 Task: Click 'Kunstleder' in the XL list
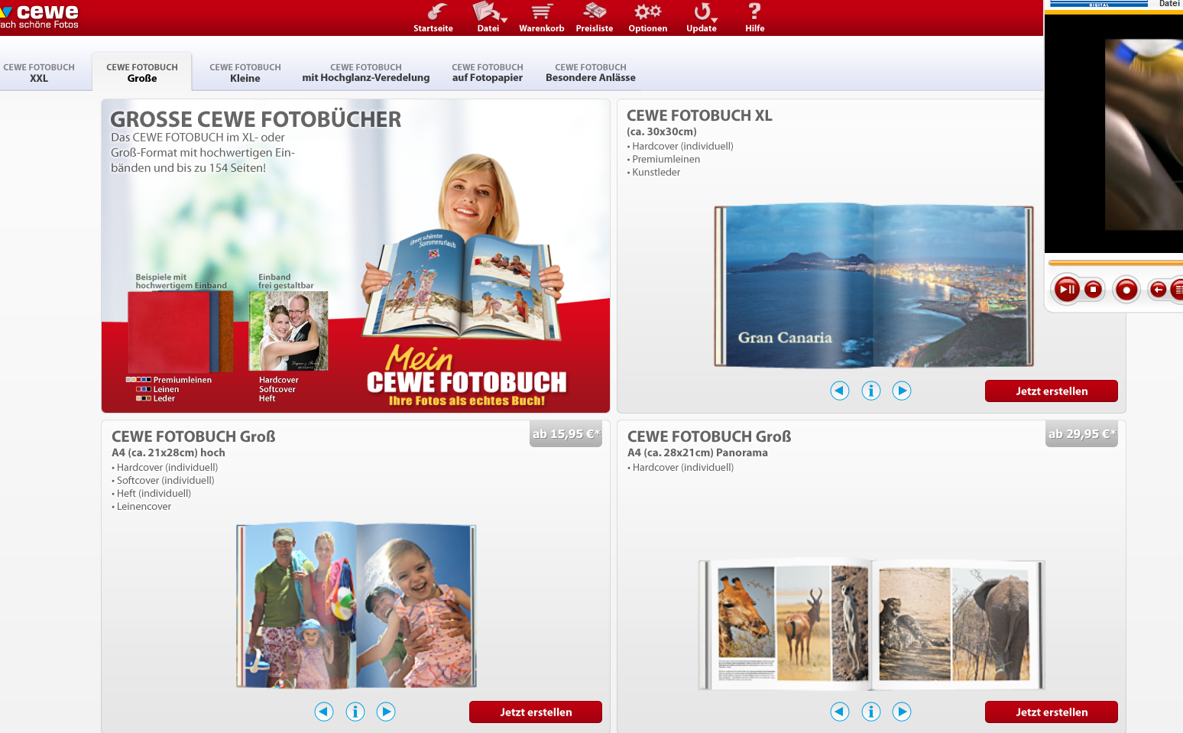(656, 172)
